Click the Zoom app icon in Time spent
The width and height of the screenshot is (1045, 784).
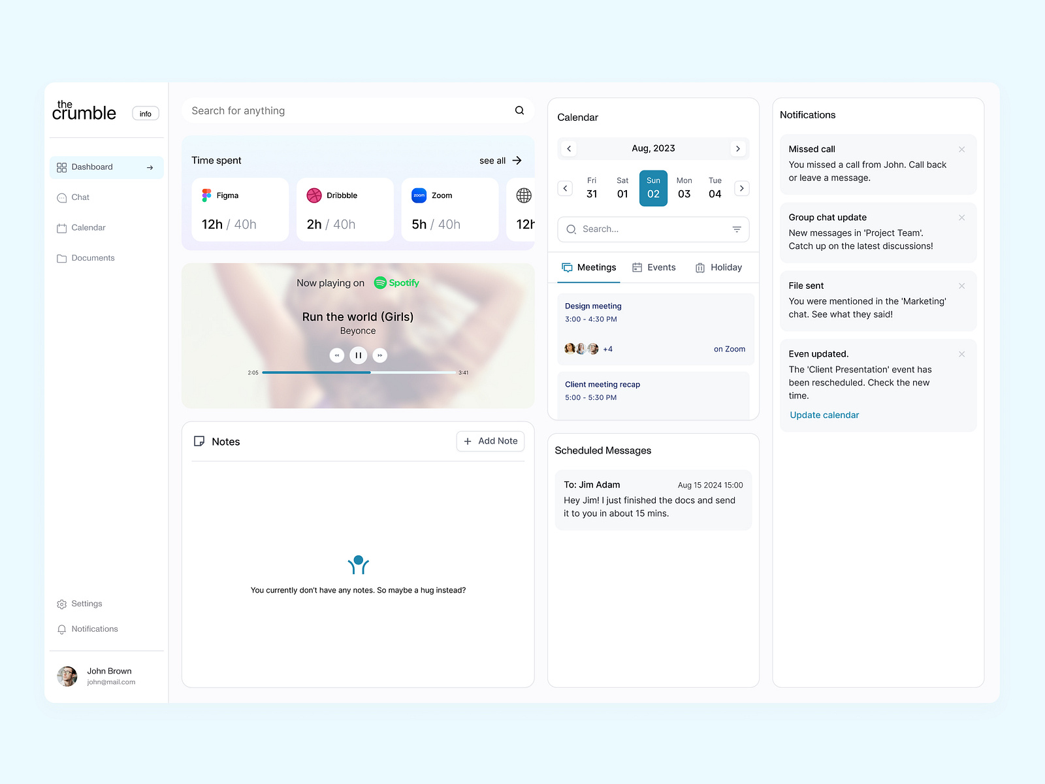click(420, 195)
